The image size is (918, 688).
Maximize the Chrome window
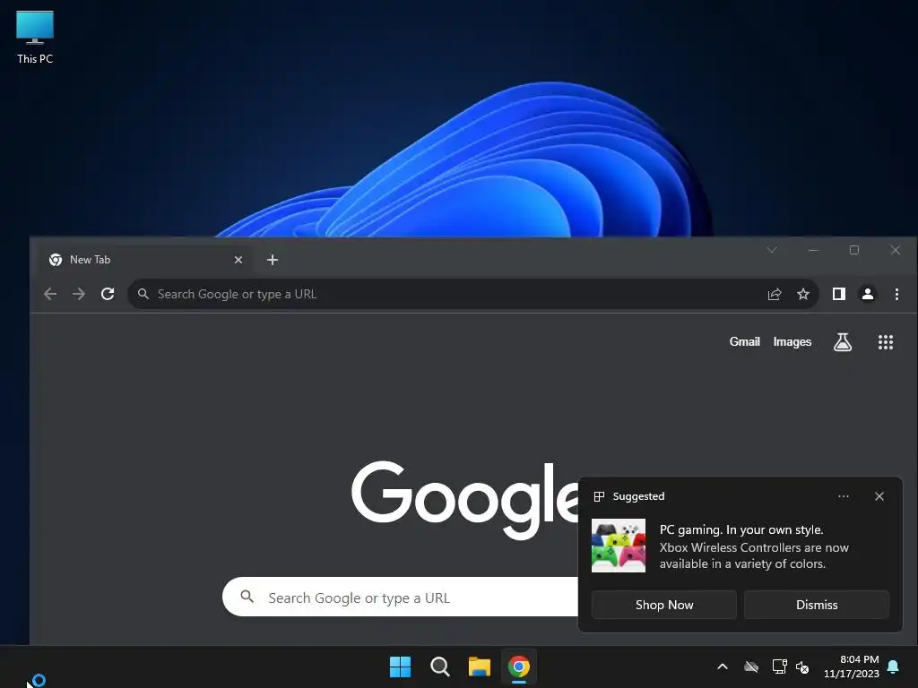tap(854, 251)
